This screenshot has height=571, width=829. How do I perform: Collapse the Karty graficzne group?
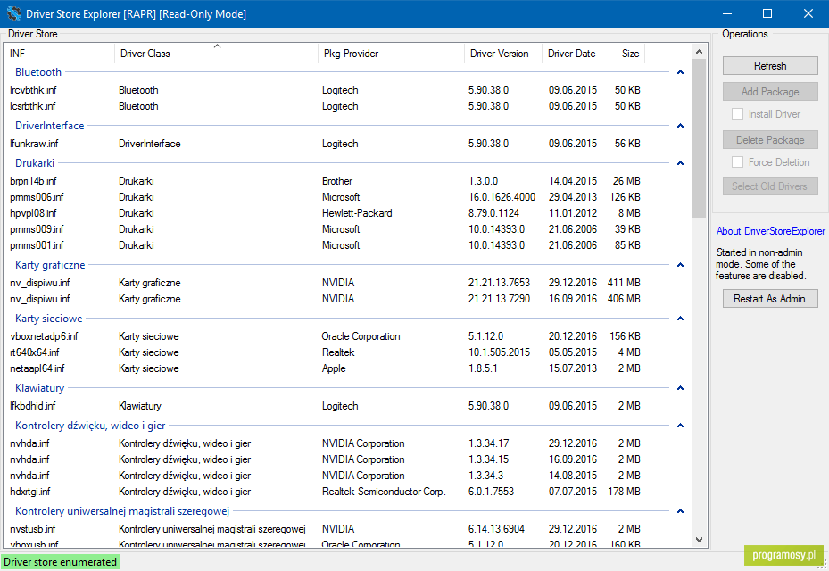(x=681, y=264)
